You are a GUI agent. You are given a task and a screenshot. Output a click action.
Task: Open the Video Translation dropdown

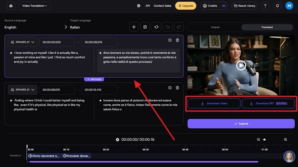coord(35,6)
